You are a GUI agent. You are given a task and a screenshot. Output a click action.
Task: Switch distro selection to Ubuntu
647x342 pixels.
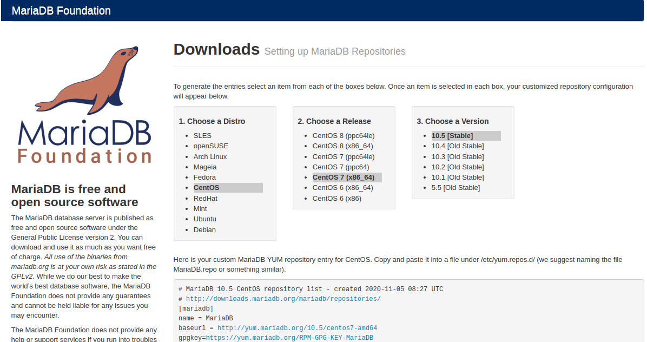[204, 219]
